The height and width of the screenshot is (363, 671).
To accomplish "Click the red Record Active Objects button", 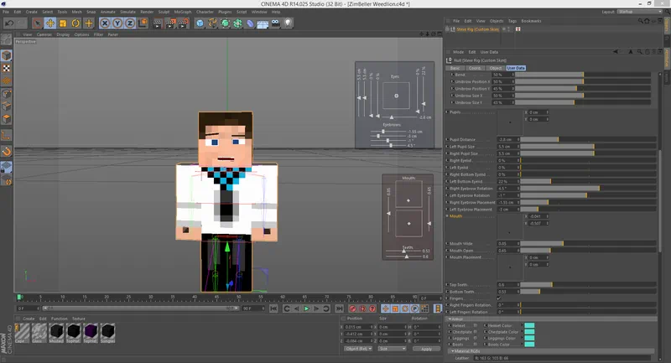I will pos(352,309).
